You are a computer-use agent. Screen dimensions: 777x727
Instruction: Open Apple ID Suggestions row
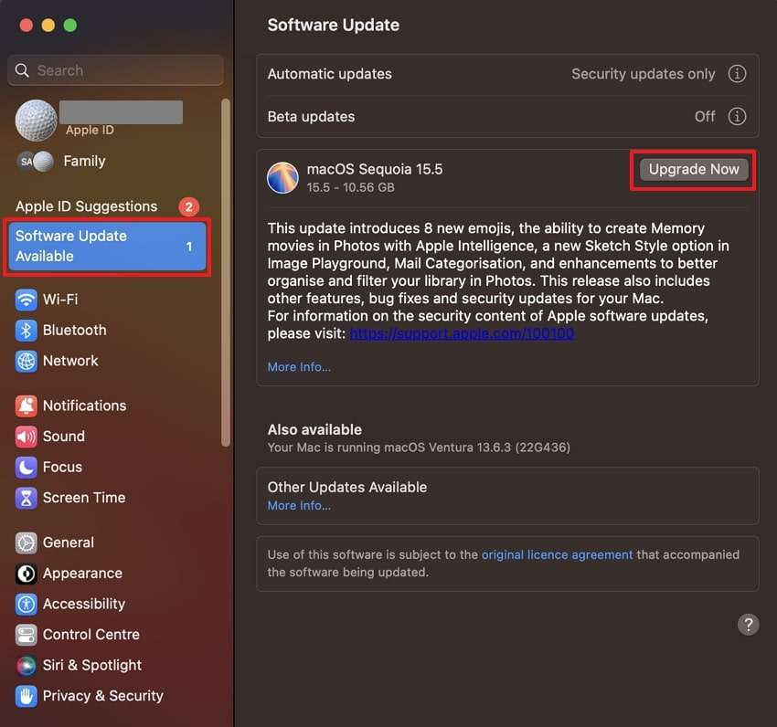(x=107, y=206)
